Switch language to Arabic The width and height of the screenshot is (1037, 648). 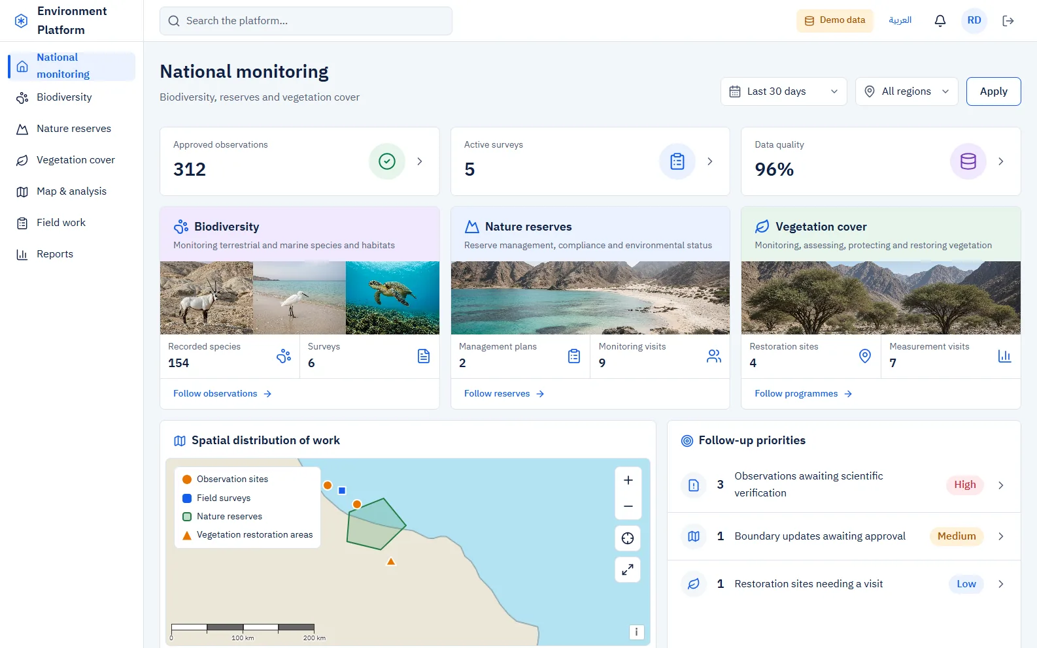900,21
